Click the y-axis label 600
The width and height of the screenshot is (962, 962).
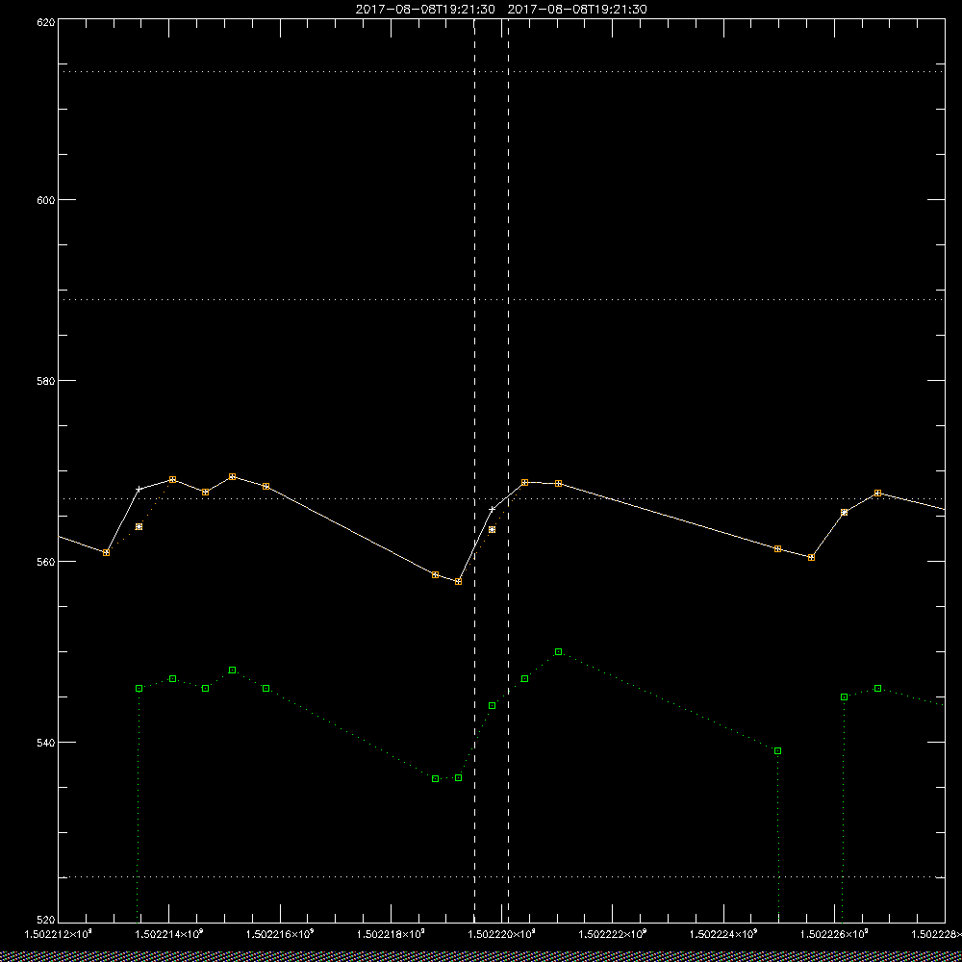[x=46, y=200]
